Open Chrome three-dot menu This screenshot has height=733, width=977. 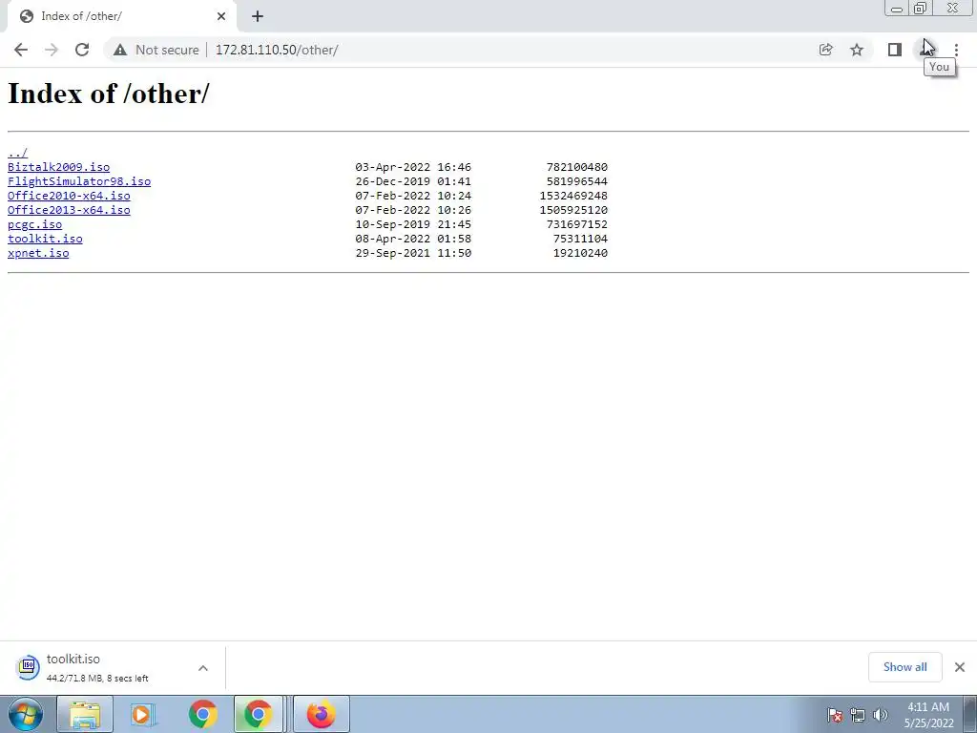[x=956, y=50]
